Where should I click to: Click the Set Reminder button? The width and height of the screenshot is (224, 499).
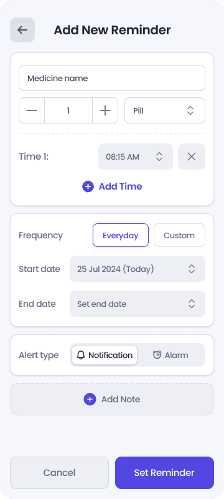click(164, 473)
